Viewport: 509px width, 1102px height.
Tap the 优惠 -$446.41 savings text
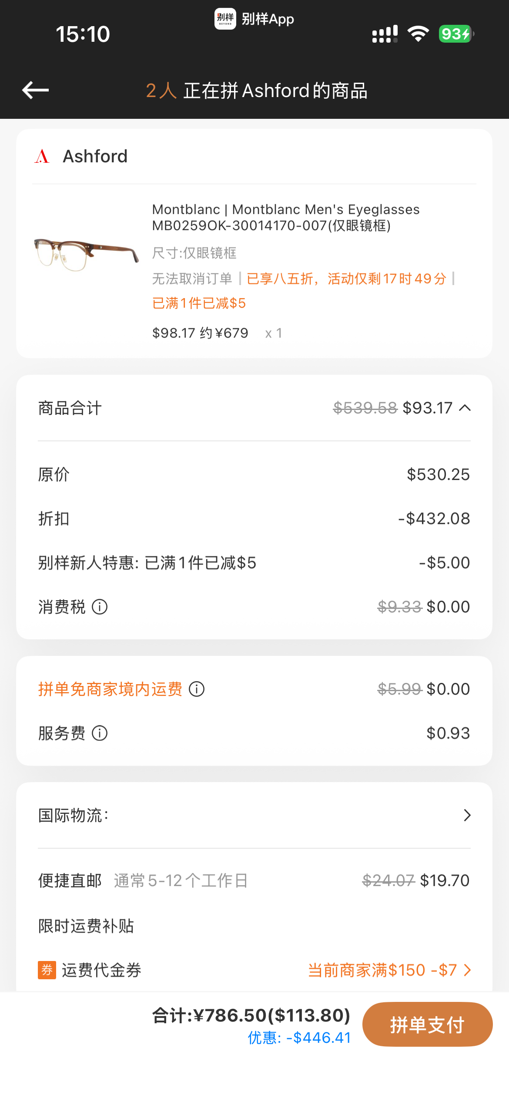pyautogui.click(x=299, y=1038)
